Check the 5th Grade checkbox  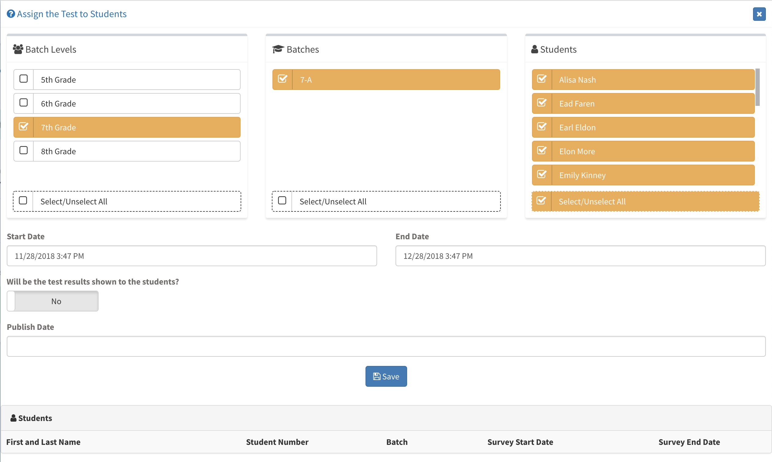24,79
